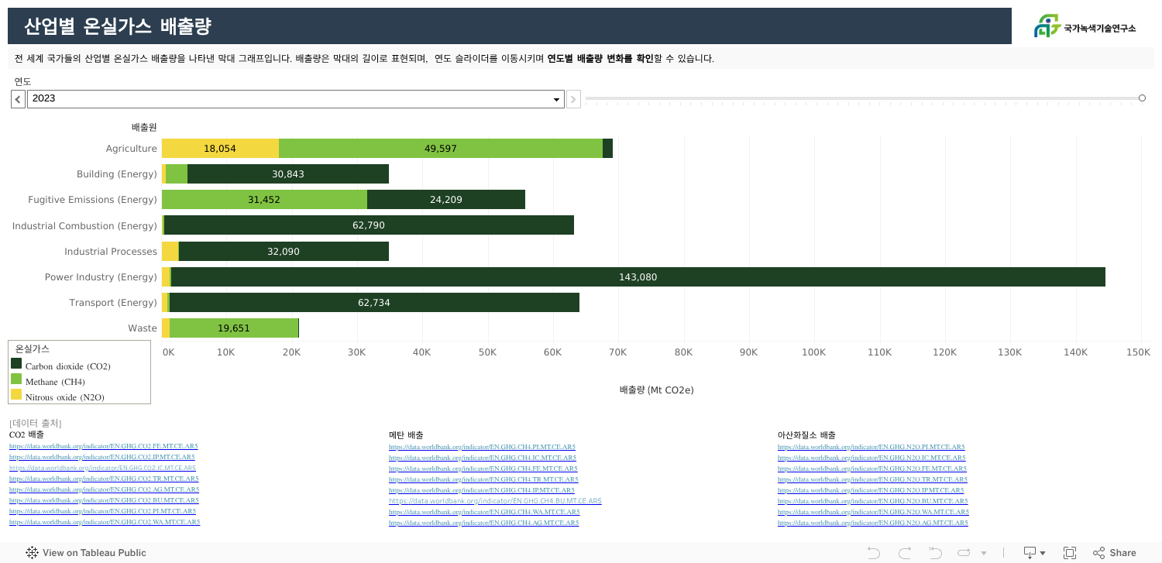
Task: Click the Waste methane bar labeled 19,651
Action: coord(234,328)
